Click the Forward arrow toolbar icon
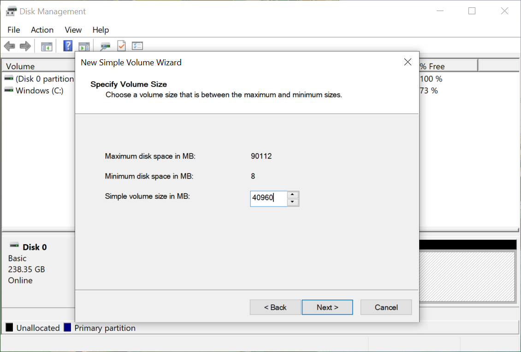 click(x=25, y=46)
